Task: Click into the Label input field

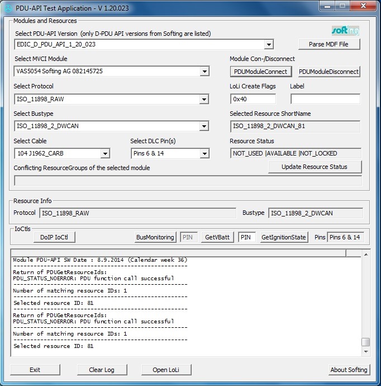Action: point(326,99)
